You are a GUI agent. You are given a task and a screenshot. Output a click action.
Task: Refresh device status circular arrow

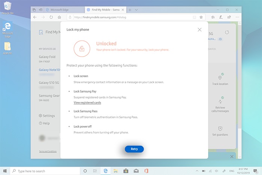click(x=227, y=32)
